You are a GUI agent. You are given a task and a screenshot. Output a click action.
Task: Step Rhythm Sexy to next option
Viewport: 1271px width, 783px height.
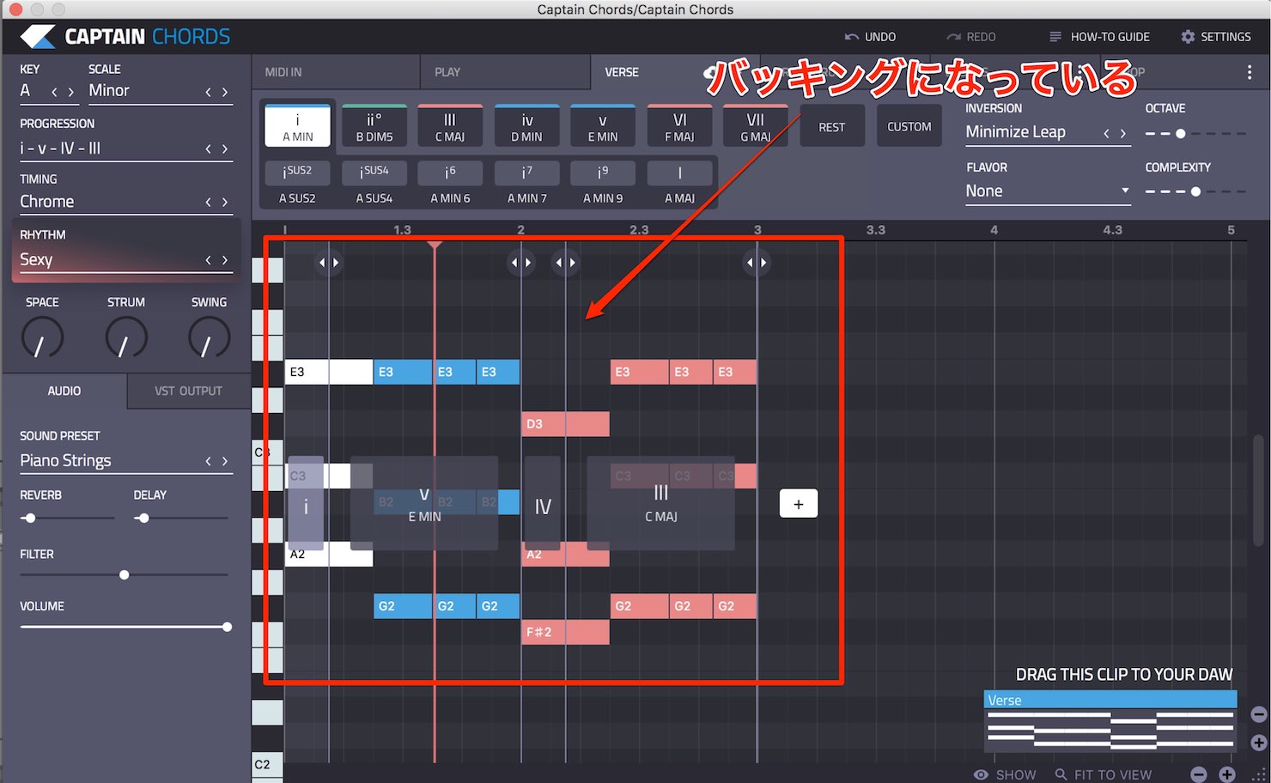tap(226, 260)
